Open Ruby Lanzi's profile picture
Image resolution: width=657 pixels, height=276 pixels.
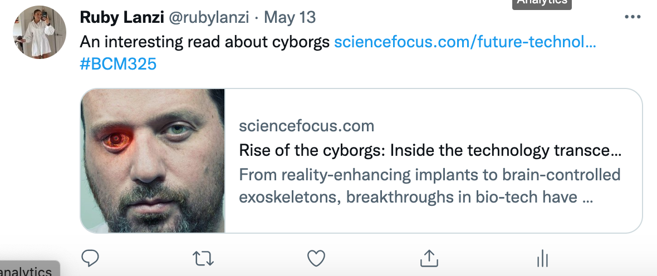36,32
